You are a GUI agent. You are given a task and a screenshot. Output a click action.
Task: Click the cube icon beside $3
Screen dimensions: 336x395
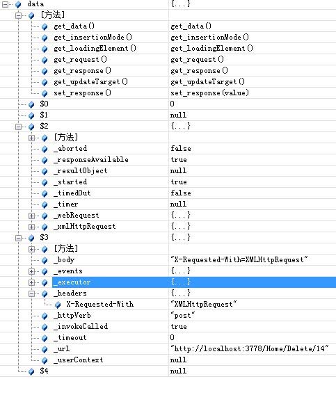pos(31,238)
